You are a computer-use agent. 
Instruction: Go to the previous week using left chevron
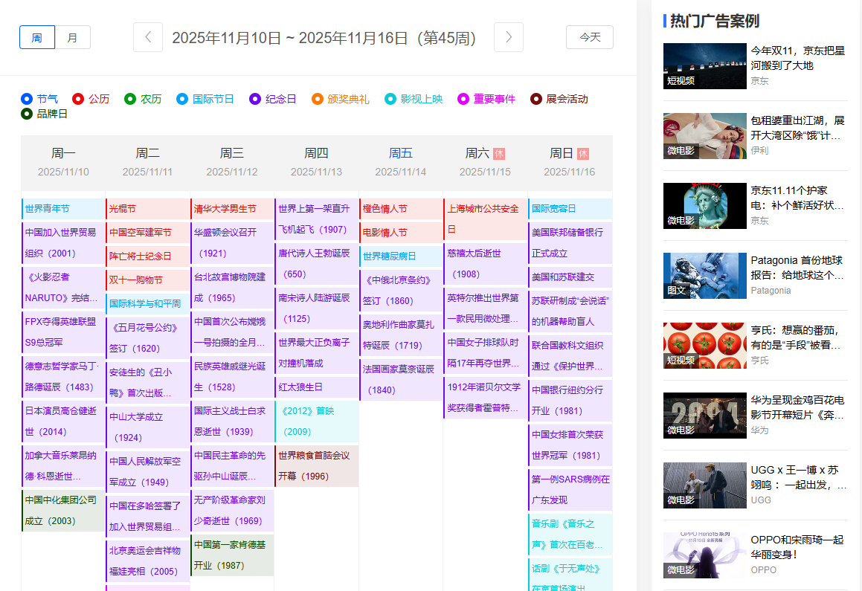pos(148,37)
